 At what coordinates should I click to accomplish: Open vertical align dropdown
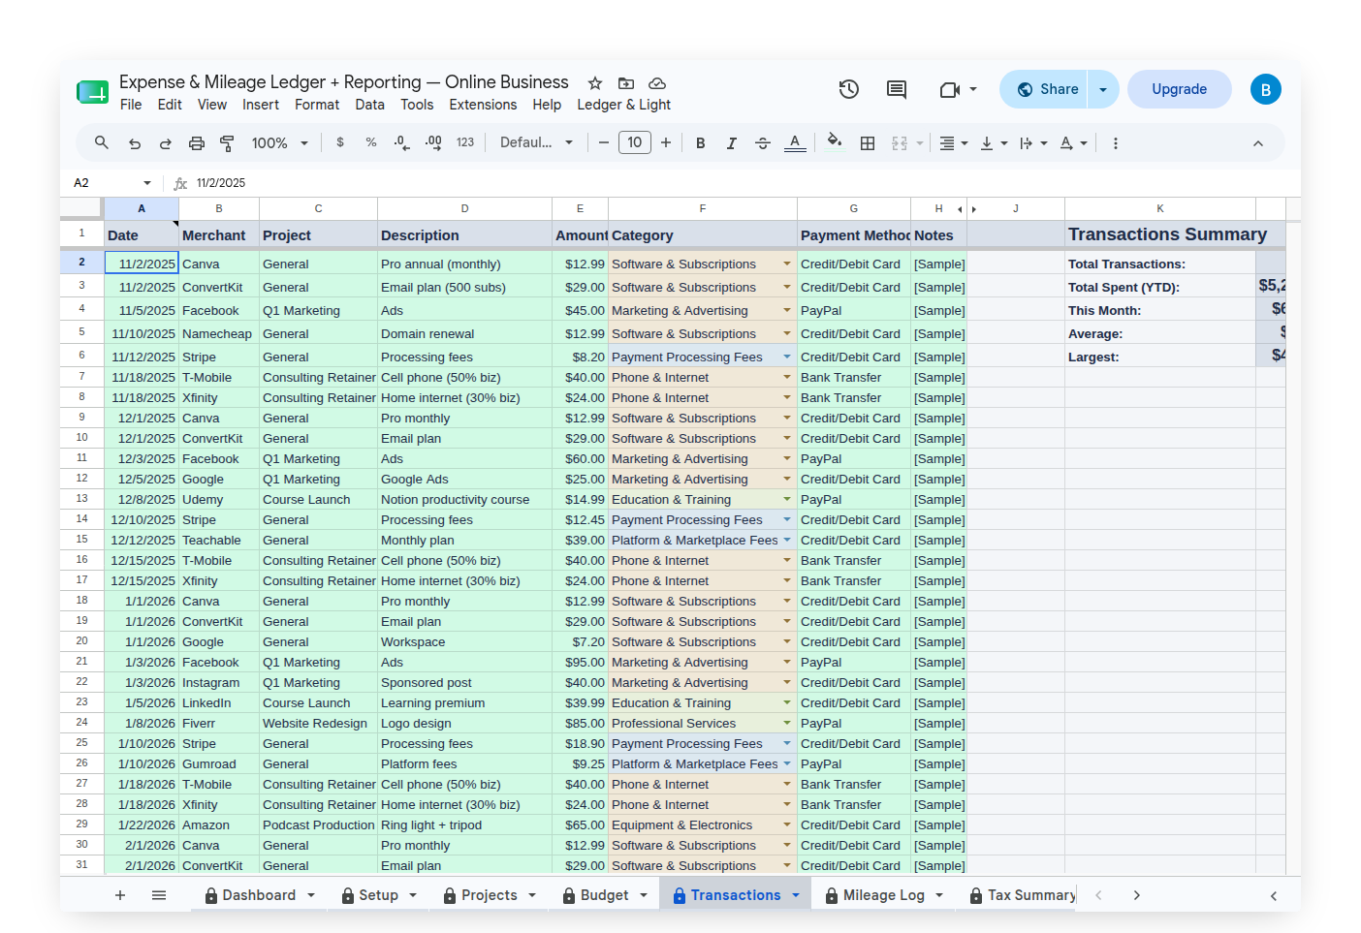pyautogui.click(x=994, y=143)
